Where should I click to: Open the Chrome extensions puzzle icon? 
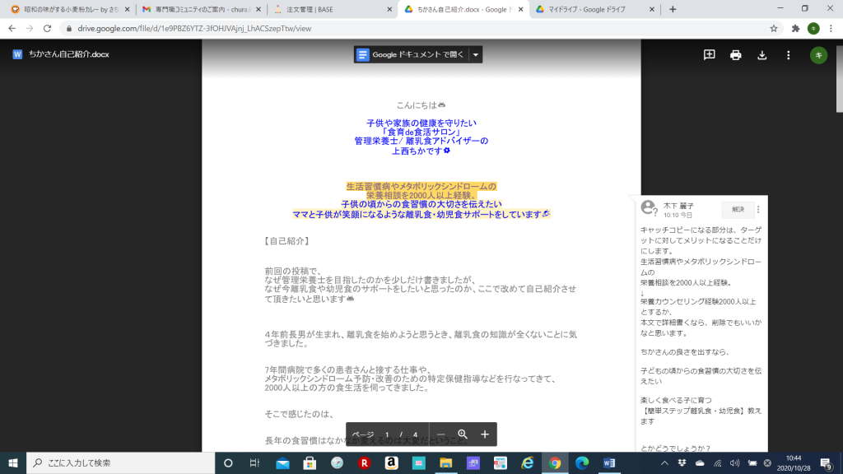(x=796, y=29)
